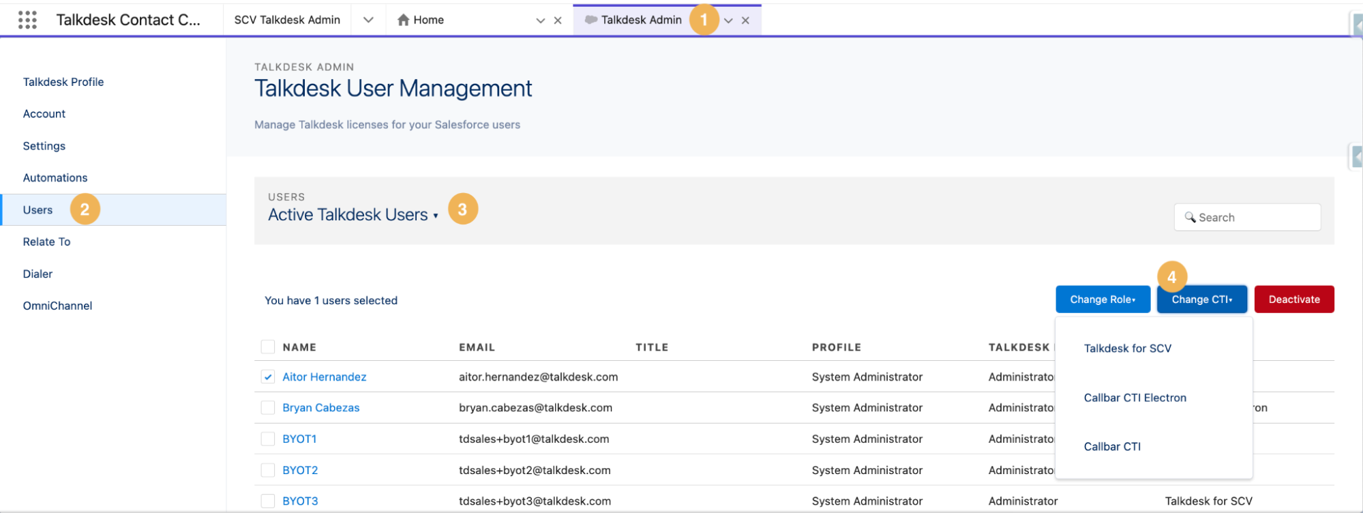Open BYOT2 user link
Screen dimensions: 1363x513
(x=300, y=470)
